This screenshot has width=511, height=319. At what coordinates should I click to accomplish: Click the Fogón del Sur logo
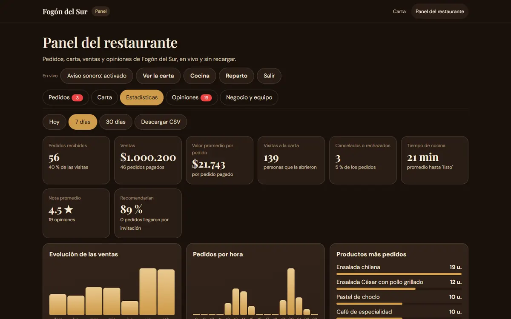pos(65,11)
